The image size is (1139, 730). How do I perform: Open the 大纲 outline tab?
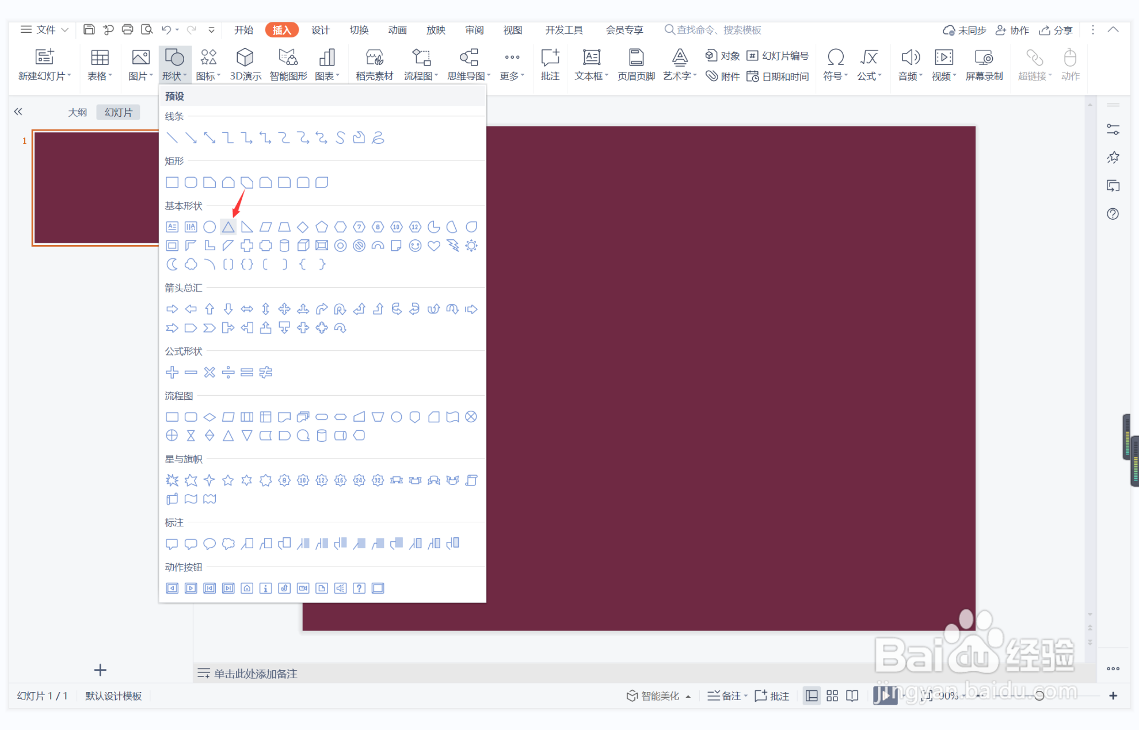[77, 112]
